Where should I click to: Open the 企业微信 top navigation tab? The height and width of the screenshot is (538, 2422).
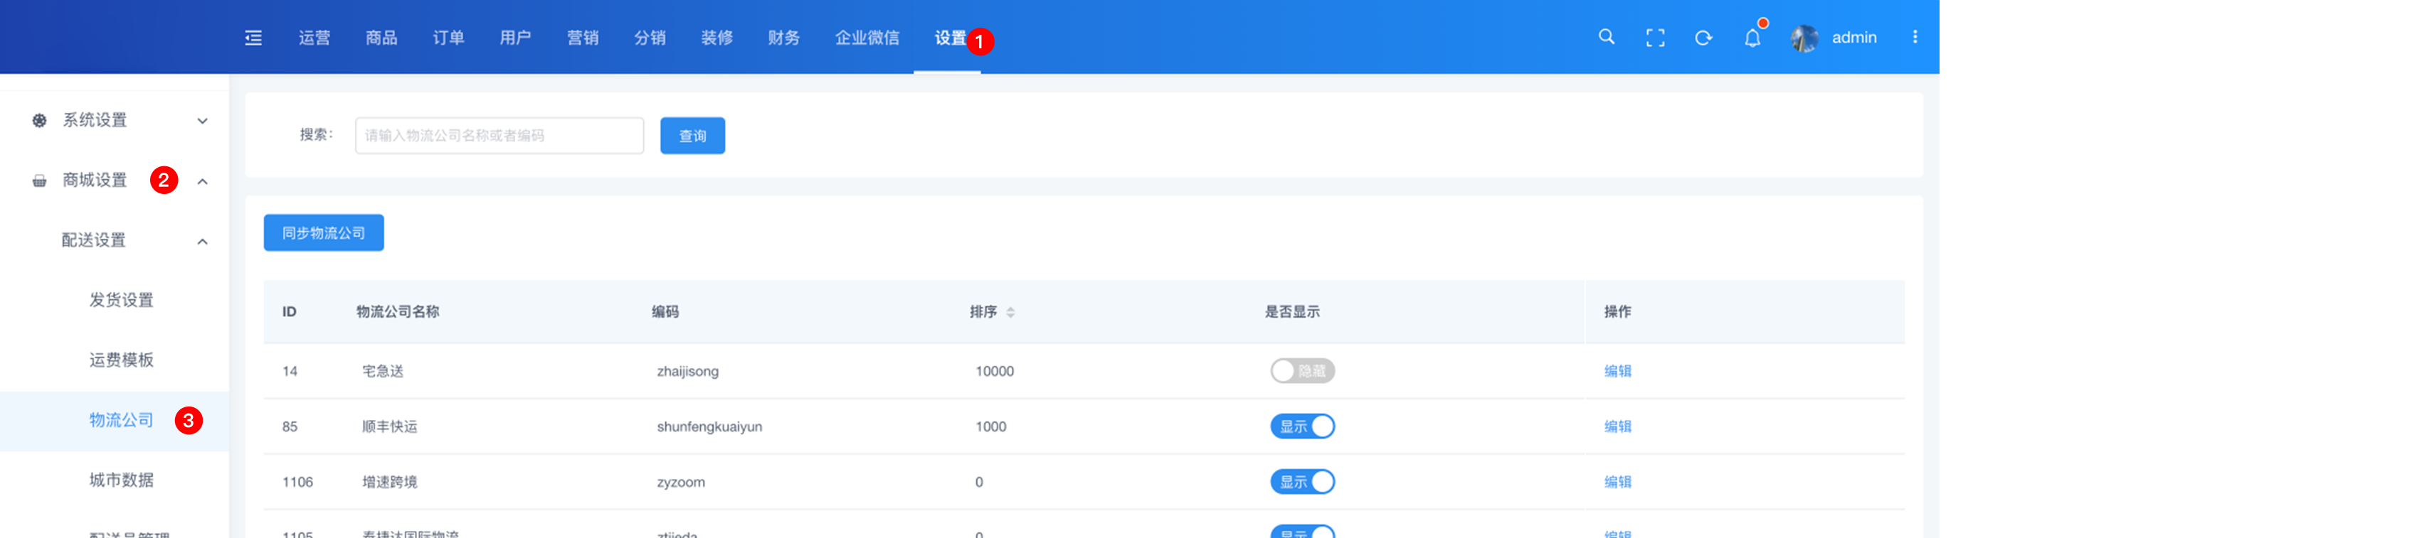(x=866, y=38)
